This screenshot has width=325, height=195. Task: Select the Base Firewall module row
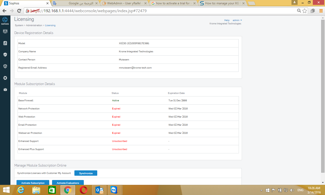pyautogui.click(x=128, y=101)
